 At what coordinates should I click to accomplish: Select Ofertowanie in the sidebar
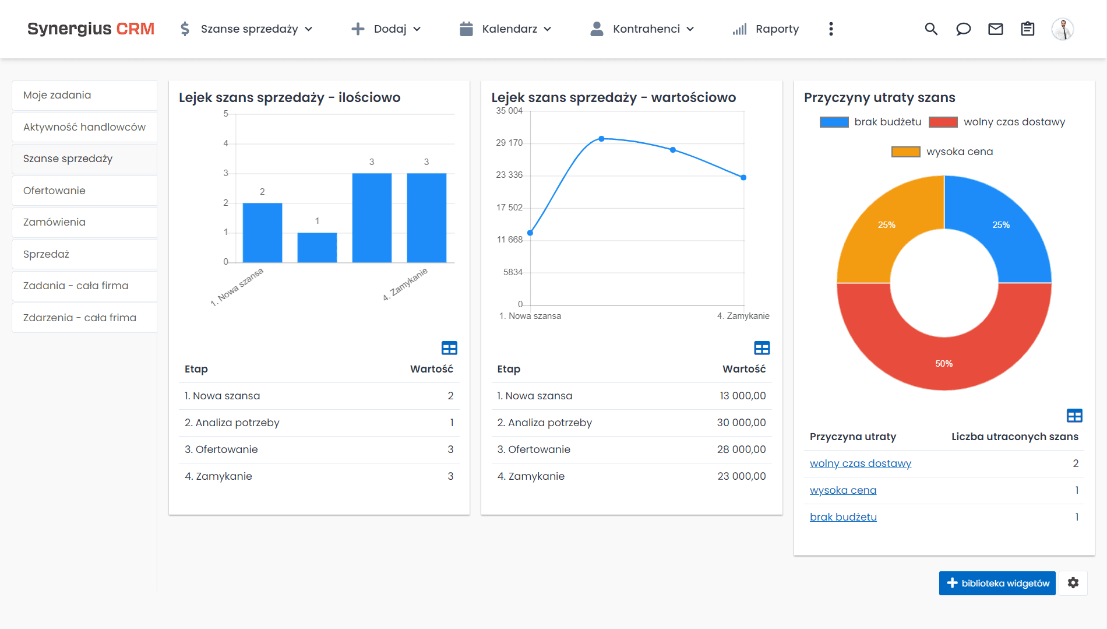pyautogui.click(x=54, y=191)
